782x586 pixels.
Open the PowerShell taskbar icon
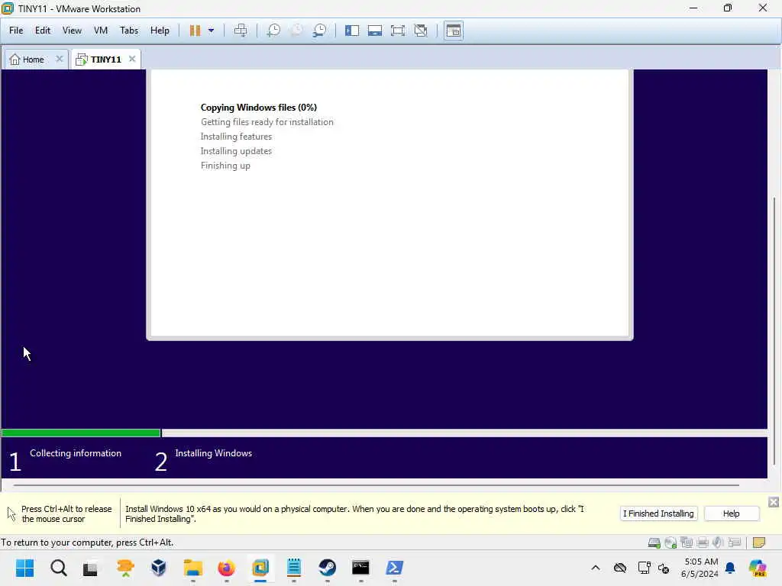pos(394,568)
